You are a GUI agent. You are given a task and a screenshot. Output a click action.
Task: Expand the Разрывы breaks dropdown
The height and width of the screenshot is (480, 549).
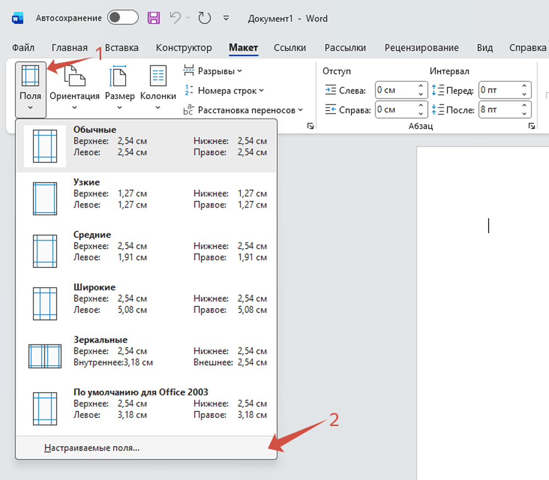click(x=212, y=71)
